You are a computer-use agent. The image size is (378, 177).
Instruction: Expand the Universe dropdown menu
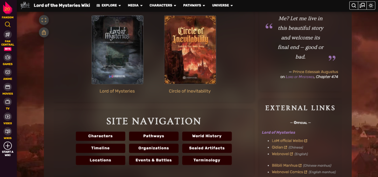point(223,5)
